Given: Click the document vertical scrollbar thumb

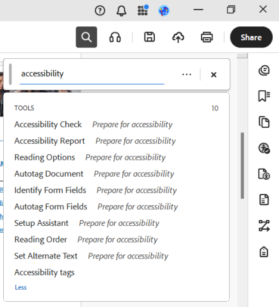Looking at the screenshot, I should point(243,166).
